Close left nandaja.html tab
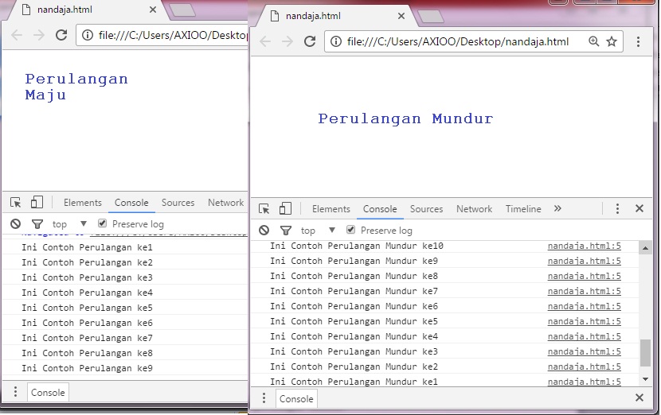Screen dimensions: 661x415 pos(153,10)
